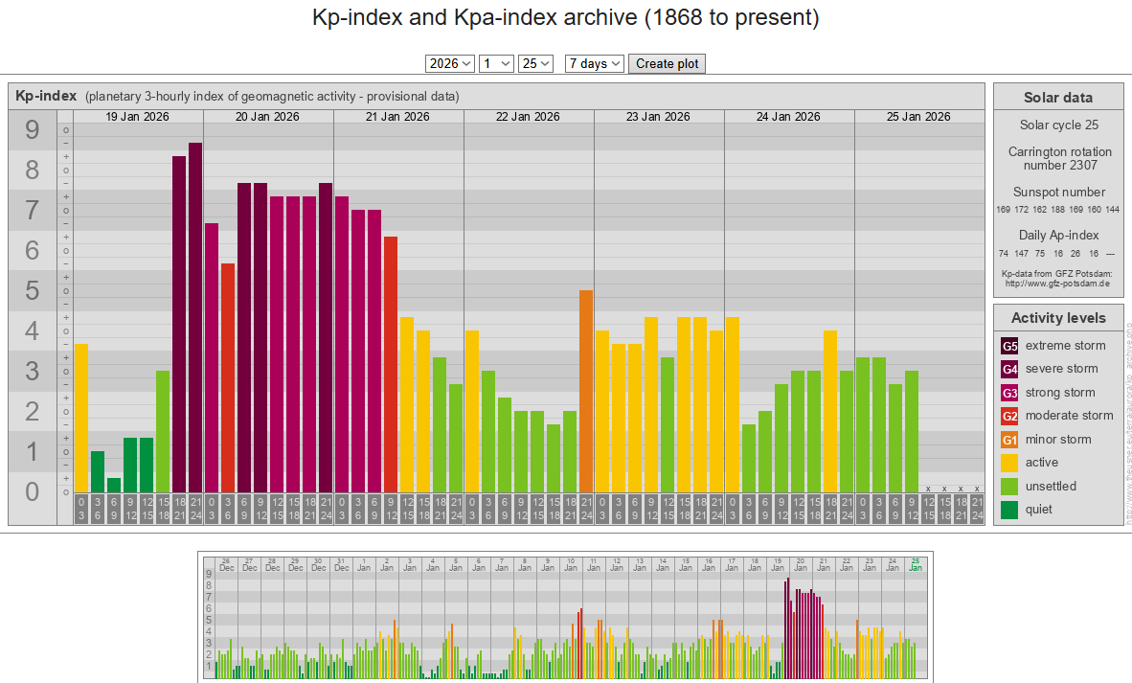Click the G4 severe storm legend swatch
The height and width of the screenshot is (683, 1132).
[1009, 369]
